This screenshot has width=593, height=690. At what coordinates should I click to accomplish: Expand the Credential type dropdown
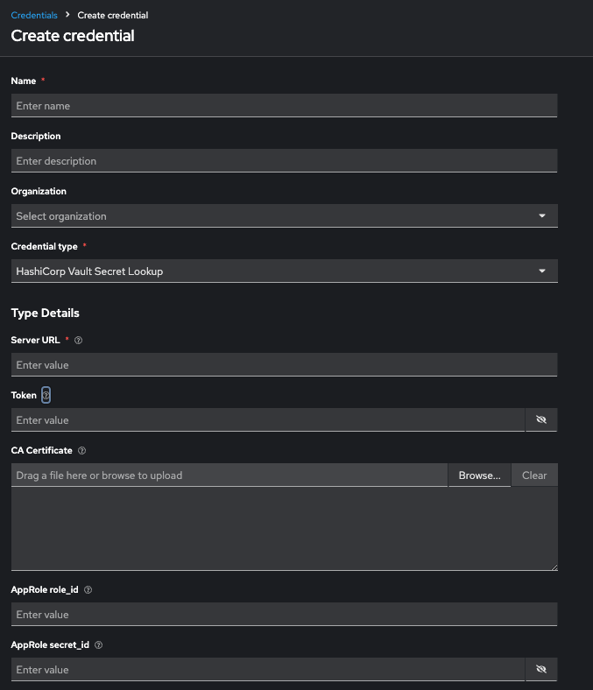tap(284, 271)
